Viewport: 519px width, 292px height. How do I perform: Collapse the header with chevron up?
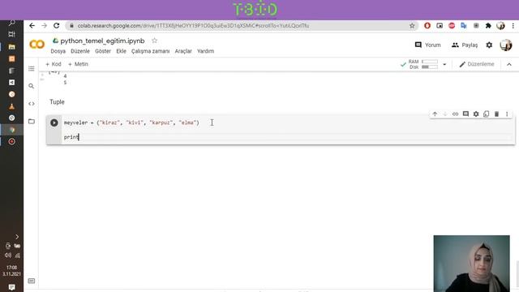coord(509,64)
